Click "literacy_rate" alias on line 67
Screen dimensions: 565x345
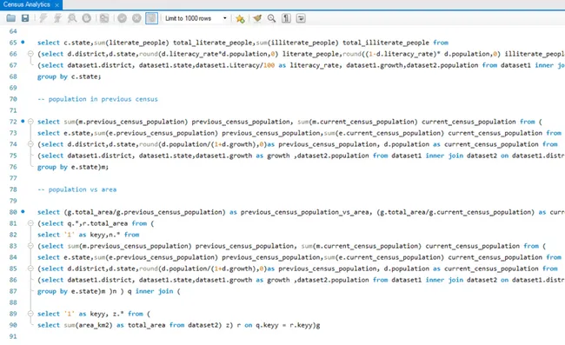click(x=315, y=65)
